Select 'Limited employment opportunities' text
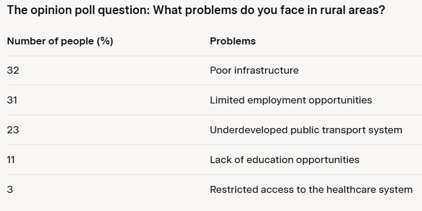 291,100
